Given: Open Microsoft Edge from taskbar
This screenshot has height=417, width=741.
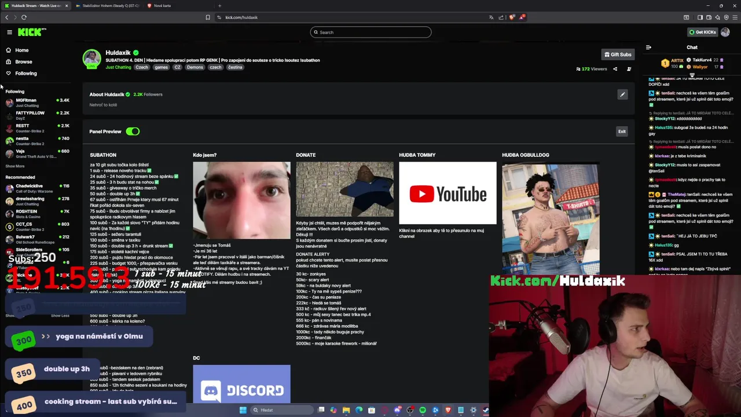Looking at the screenshot, I should pyautogui.click(x=359, y=410).
